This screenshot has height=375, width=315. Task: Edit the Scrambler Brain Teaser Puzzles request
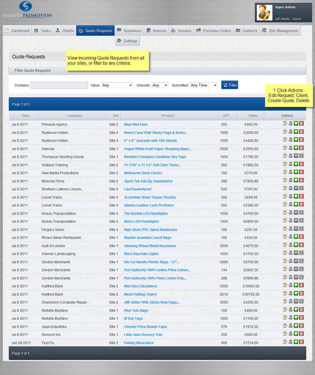click(x=285, y=196)
